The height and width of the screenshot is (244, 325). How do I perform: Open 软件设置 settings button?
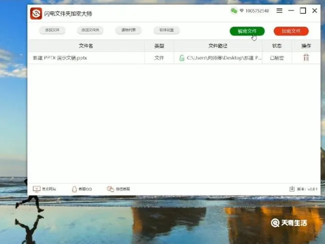click(166, 30)
